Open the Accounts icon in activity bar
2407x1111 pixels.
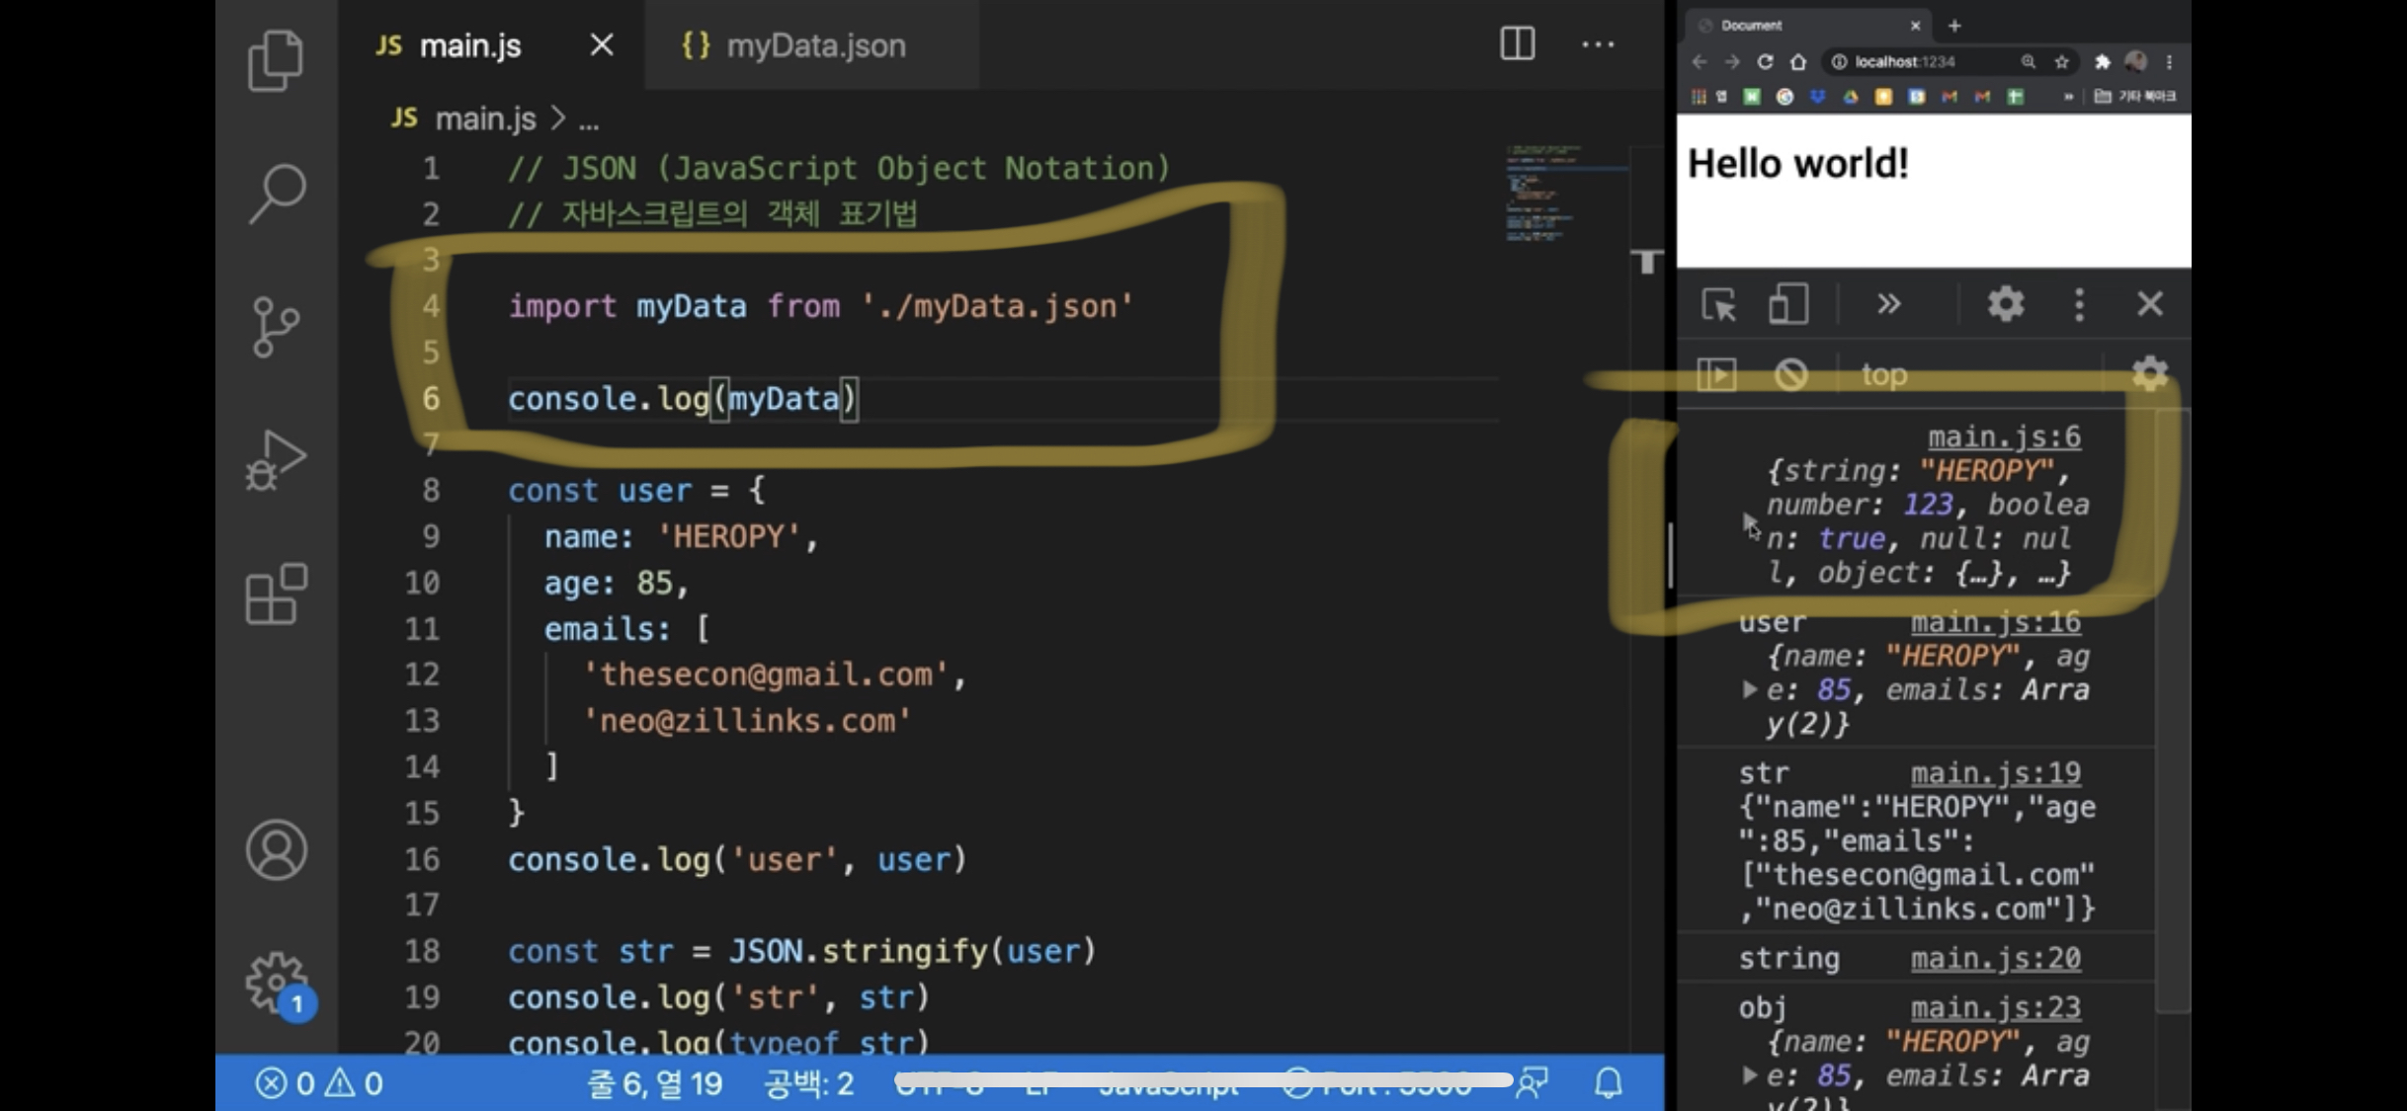276,850
